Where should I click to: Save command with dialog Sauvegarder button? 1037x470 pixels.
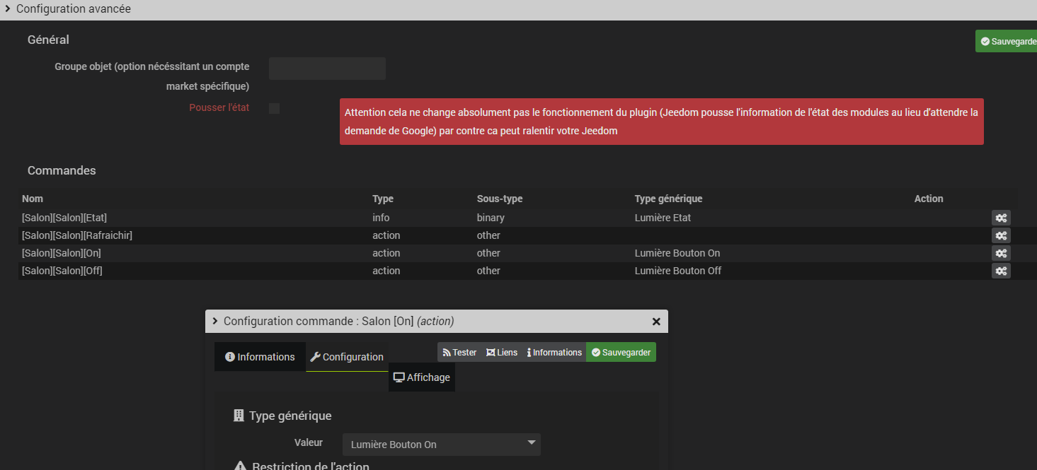(x=621, y=352)
